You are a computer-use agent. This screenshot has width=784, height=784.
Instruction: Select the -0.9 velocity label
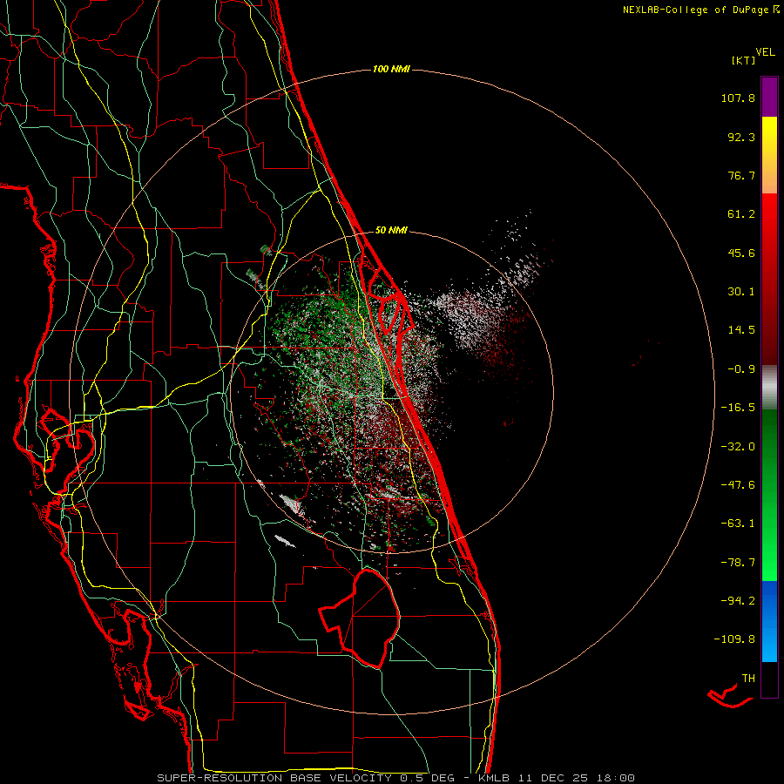tap(741, 369)
